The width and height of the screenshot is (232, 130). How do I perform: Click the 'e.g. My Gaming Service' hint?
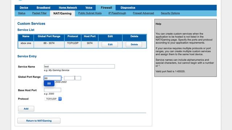point(57,70)
